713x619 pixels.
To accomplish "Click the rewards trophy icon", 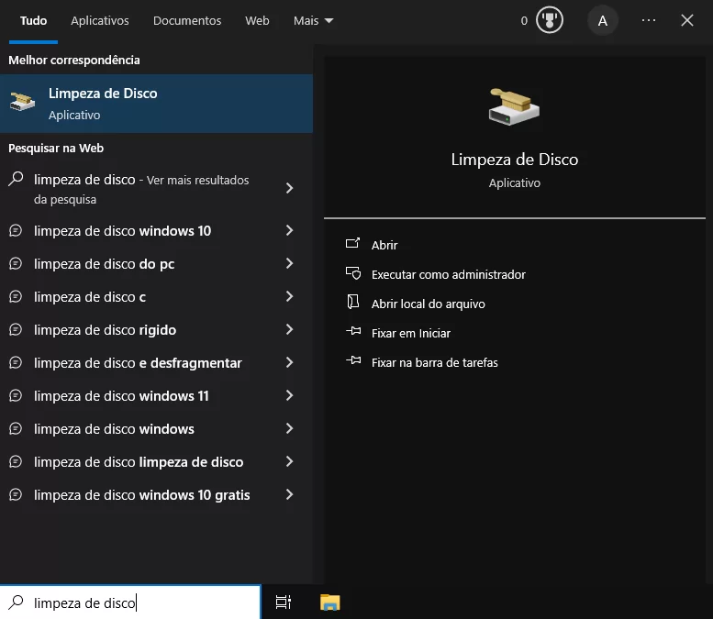I will point(550,20).
